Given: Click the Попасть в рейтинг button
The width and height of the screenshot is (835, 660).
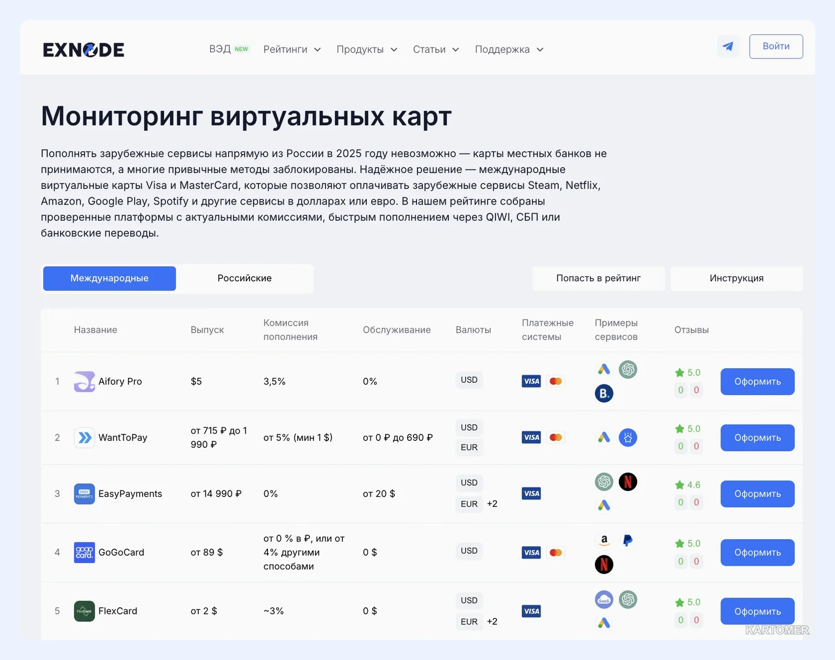Looking at the screenshot, I should point(598,278).
